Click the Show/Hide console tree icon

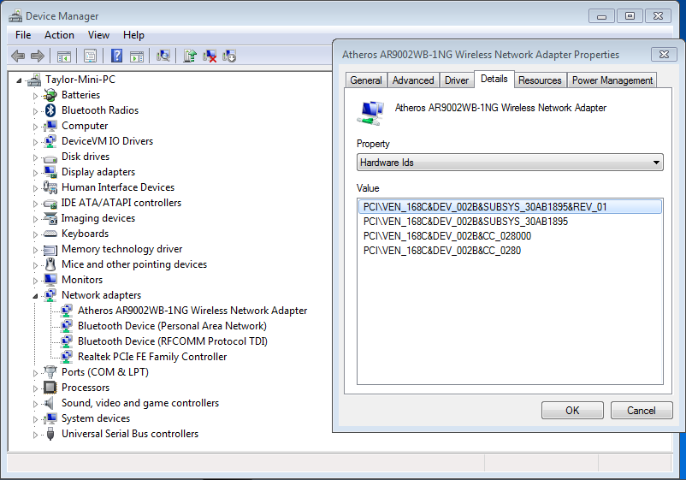click(64, 56)
